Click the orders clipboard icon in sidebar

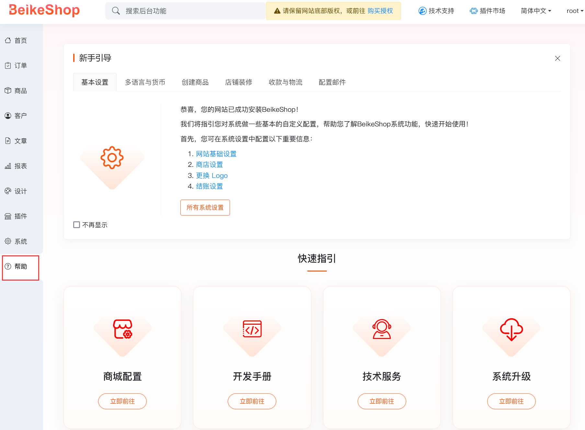tap(8, 65)
